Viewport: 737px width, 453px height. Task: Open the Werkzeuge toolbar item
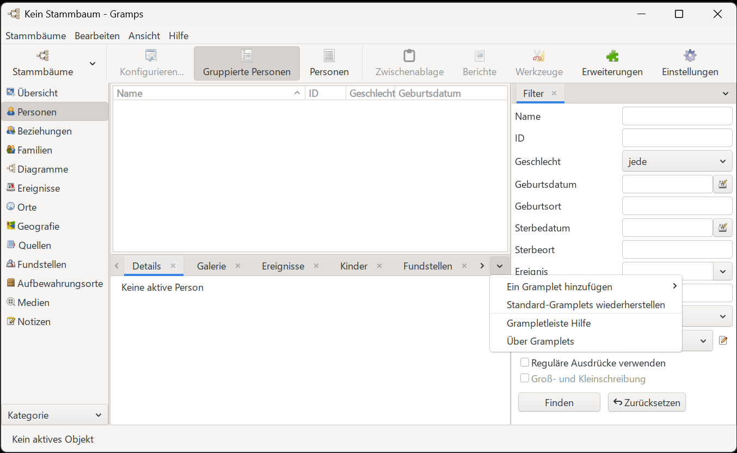click(539, 63)
